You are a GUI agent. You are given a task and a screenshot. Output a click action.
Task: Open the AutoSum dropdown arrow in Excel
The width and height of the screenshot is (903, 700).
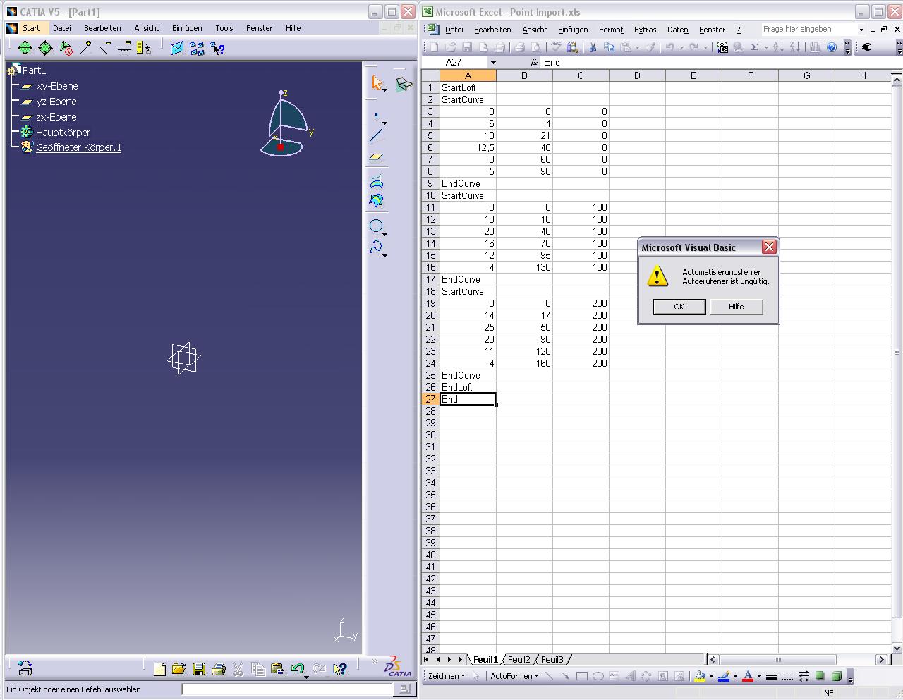765,48
